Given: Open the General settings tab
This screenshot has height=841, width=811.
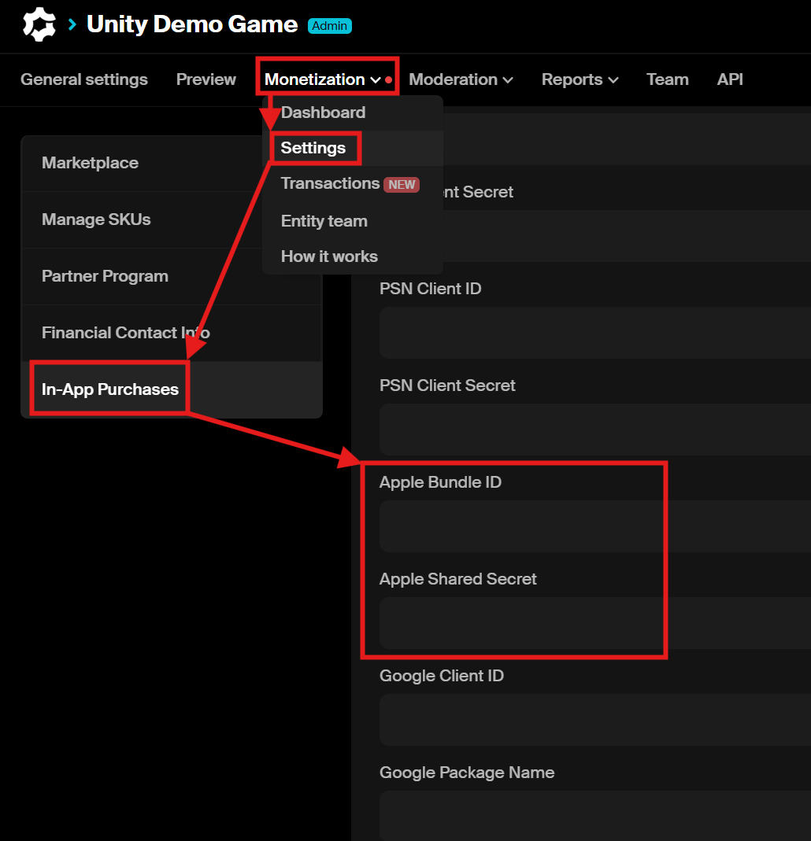Looking at the screenshot, I should click(83, 79).
